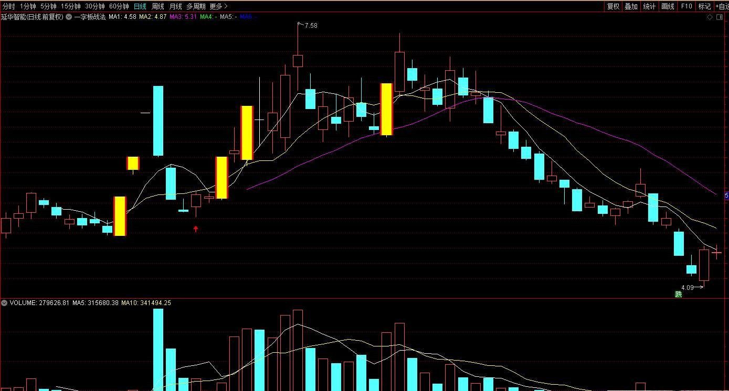Select the 分时 intraday tab
The width and height of the screenshot is (729, 391).
[9, 6]
